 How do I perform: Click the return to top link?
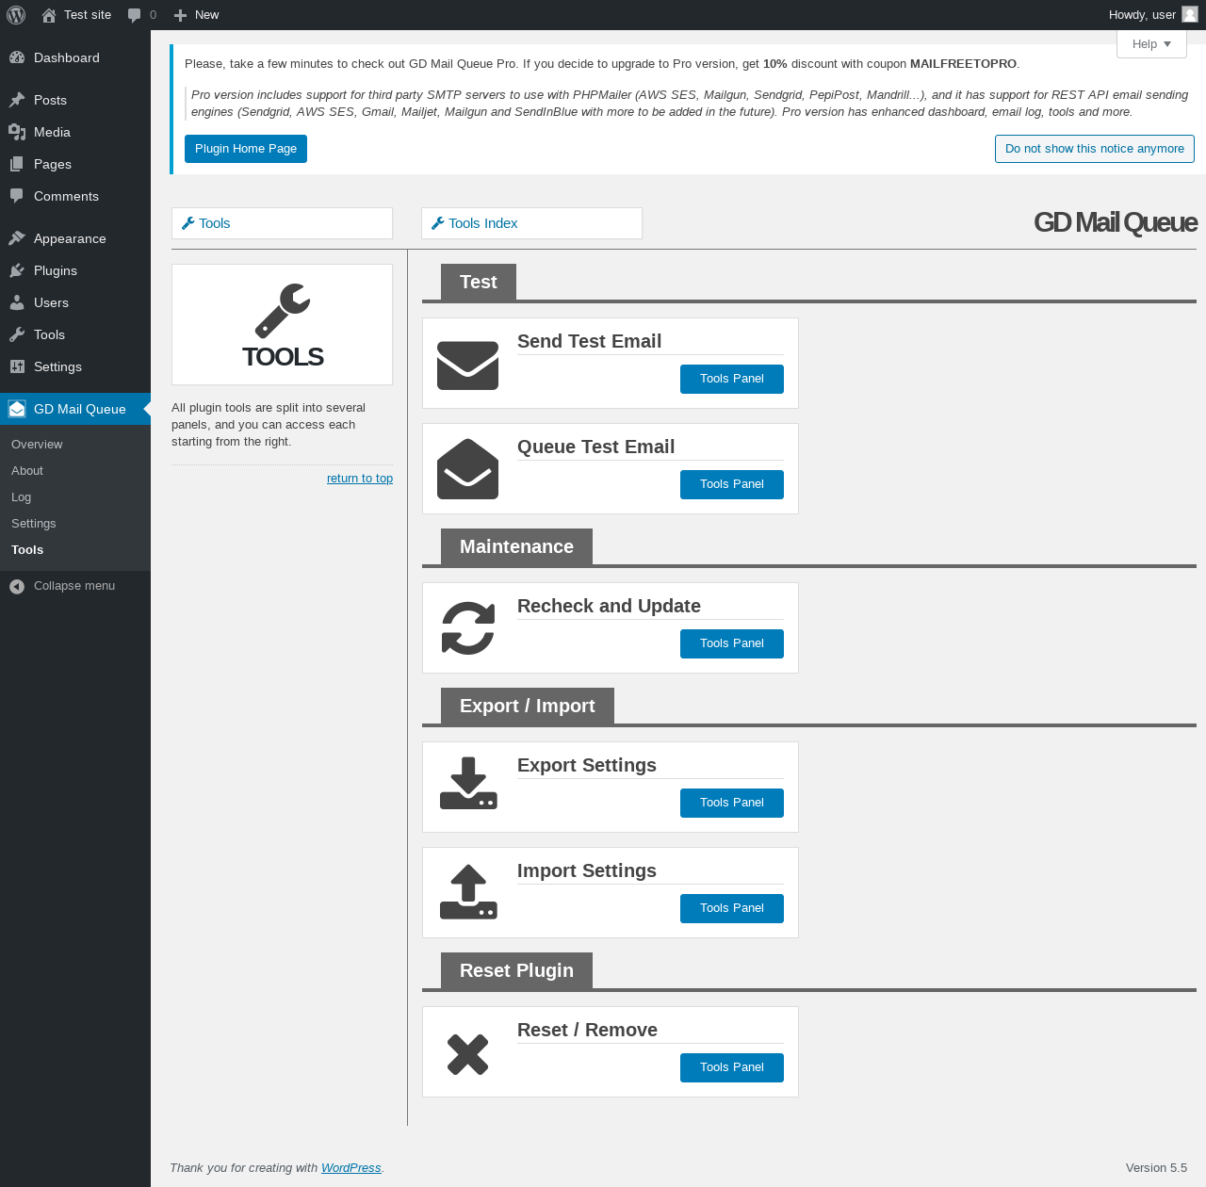click(360, 479)
